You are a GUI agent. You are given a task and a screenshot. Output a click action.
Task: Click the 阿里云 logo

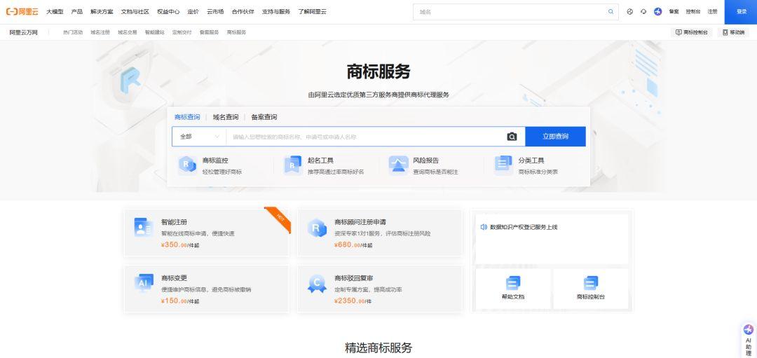pyautogui.click(x=22, y=12)
